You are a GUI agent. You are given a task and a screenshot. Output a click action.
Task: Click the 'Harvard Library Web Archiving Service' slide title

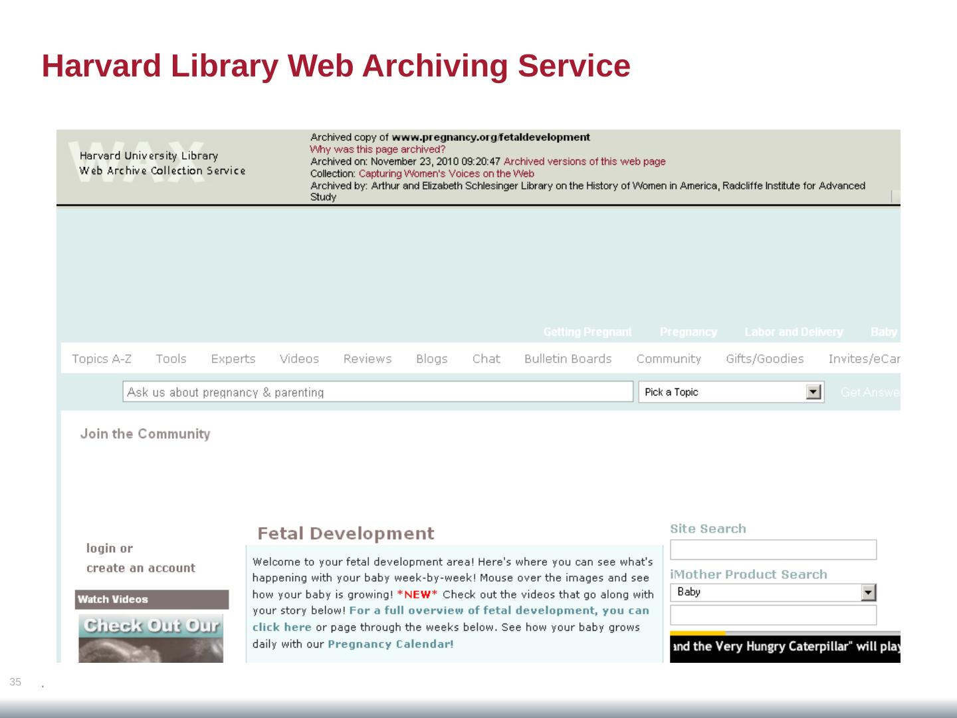[x=336, y=66]
